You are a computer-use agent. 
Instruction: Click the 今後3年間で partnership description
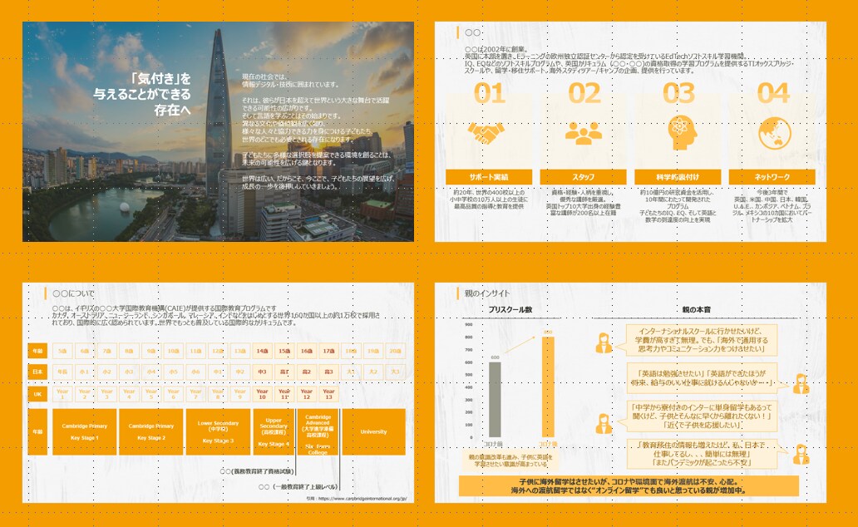pos(772,206)
